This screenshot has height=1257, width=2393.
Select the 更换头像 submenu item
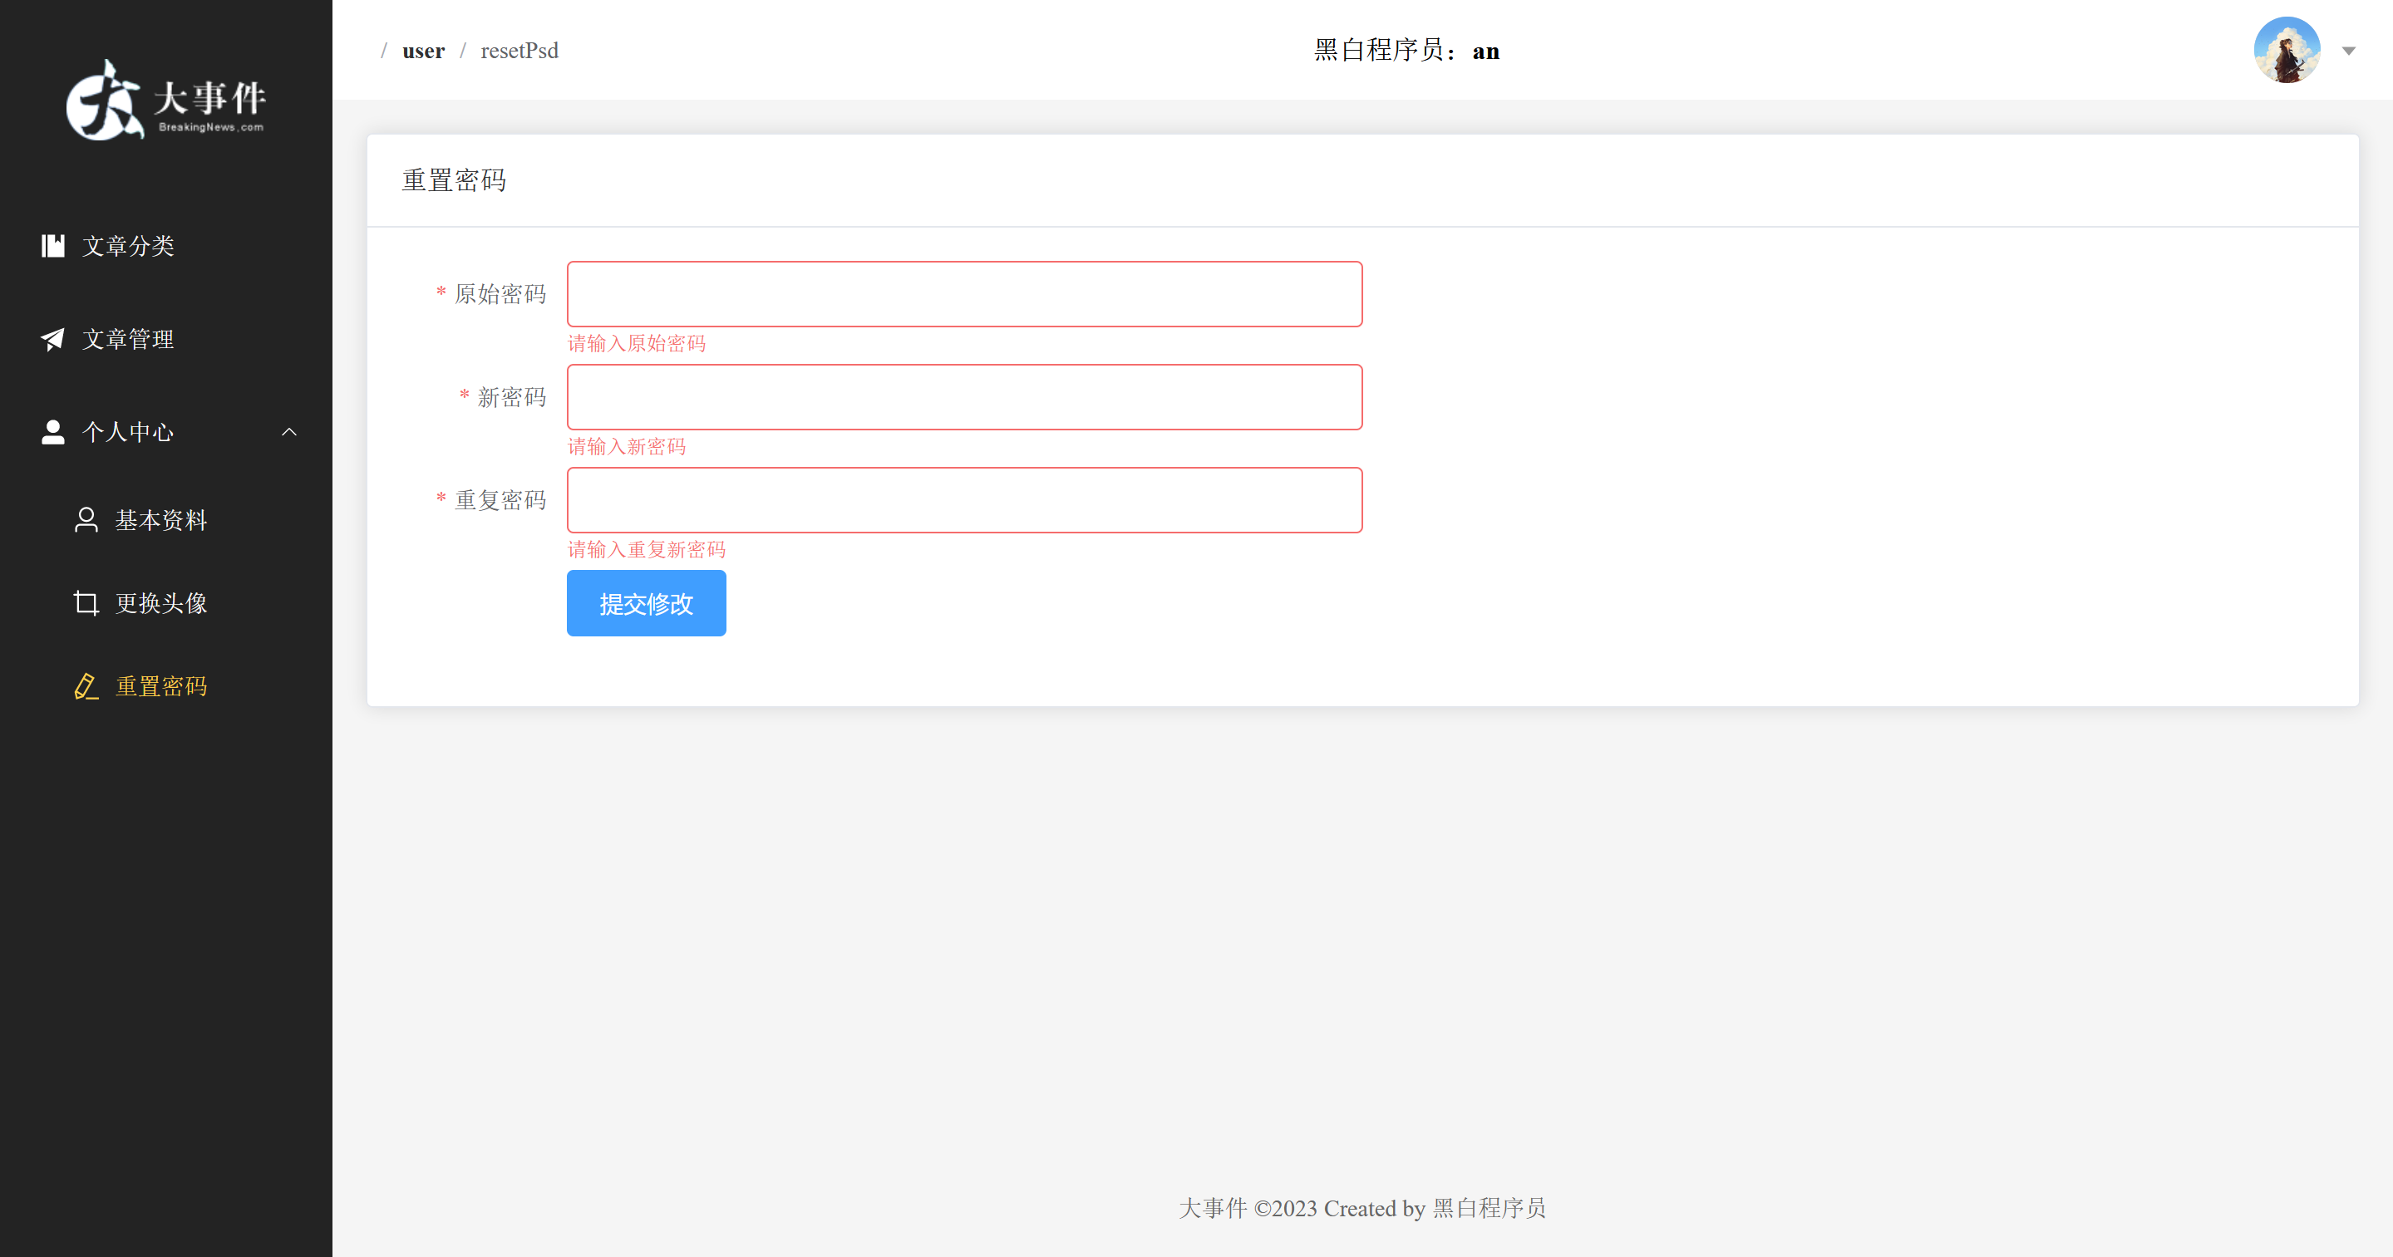click(160, 603)
